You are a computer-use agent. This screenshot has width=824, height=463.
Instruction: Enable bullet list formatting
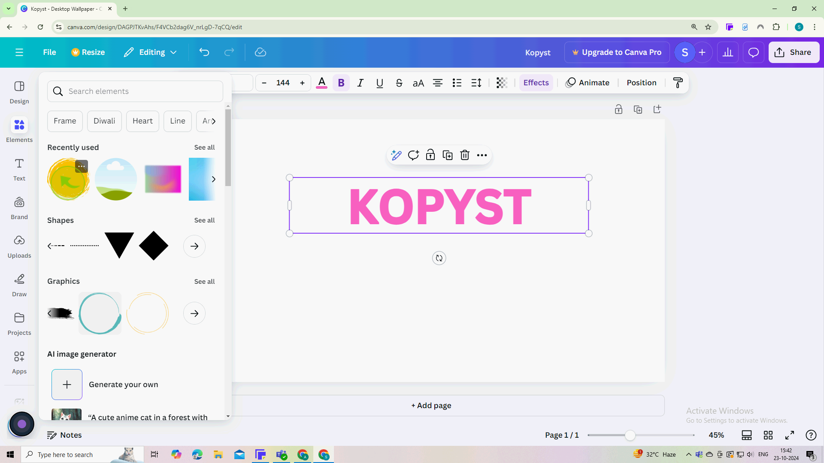pos(457,83)
